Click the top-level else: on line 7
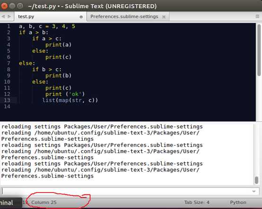 [27, 63]
